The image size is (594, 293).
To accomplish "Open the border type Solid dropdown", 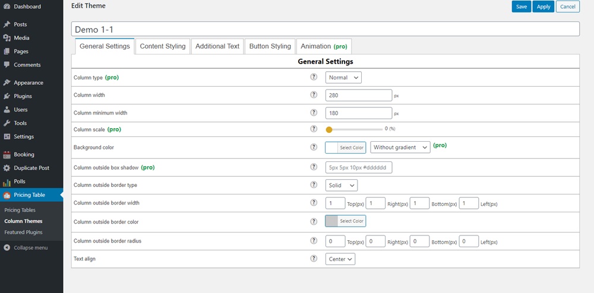I will coord(342,185).
